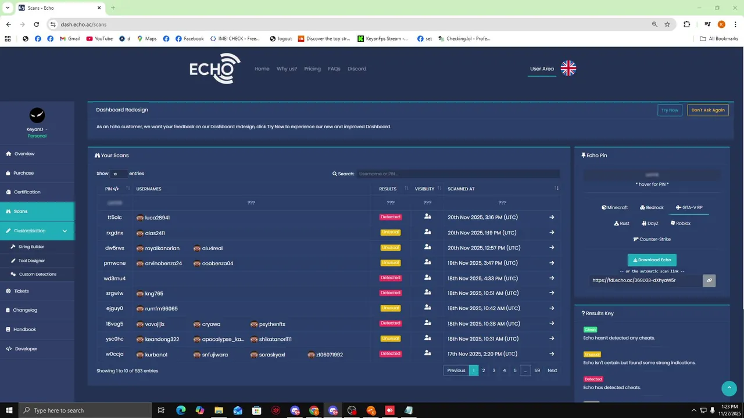Reload the dash.echo.ac page
Image resolution: width=744 pixels, height=418 pixels.
click(x=37, y=24)
